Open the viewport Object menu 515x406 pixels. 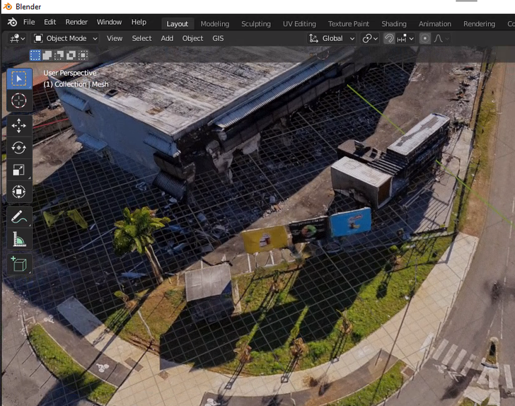[x=192, y=38]
